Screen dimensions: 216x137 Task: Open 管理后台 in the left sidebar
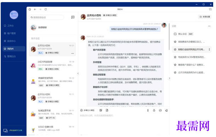10,56
